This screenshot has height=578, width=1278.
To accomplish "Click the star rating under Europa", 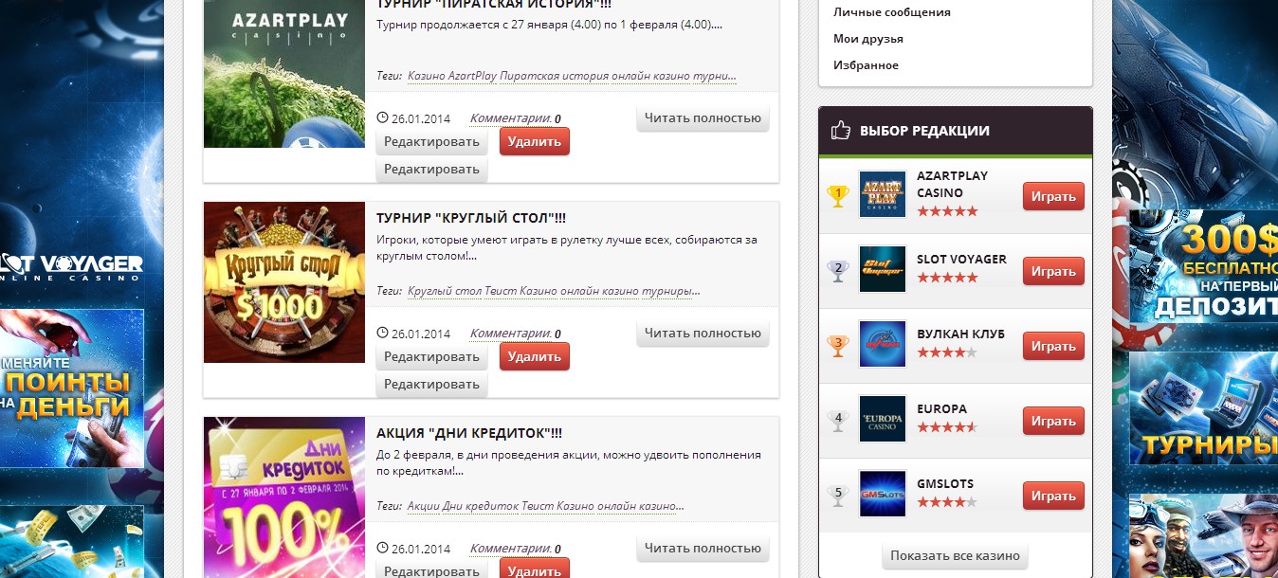I will click(947, 427).
